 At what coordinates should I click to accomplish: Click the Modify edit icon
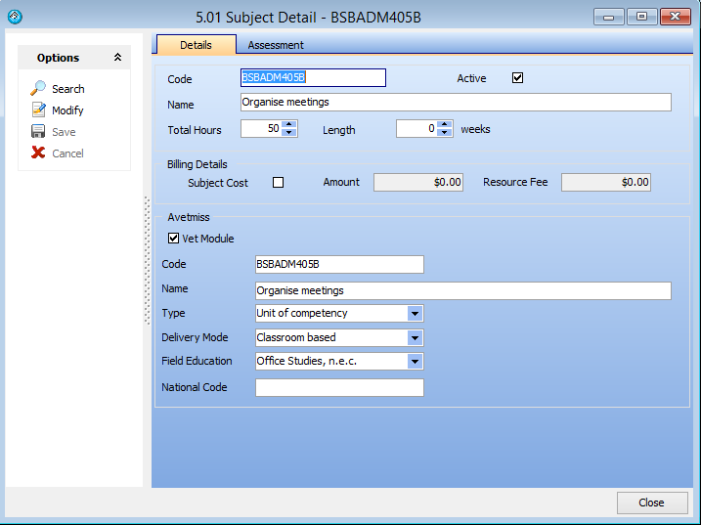click(x=38, y=110)
